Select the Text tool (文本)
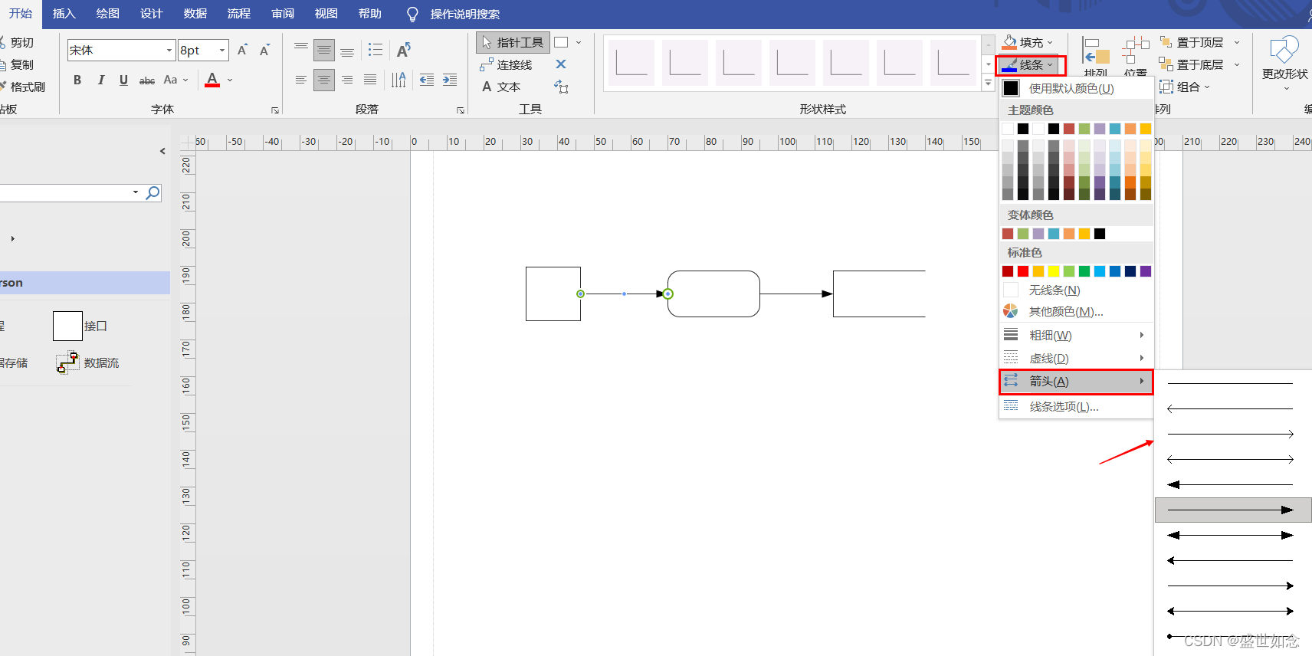 click(501, 87)
